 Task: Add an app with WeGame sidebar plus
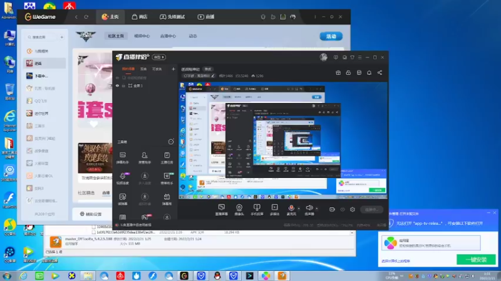(62, 37)
